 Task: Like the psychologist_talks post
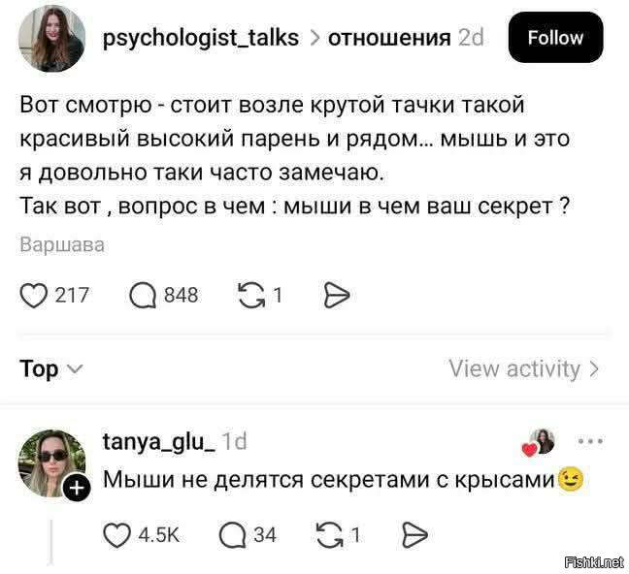click(35, 295)
